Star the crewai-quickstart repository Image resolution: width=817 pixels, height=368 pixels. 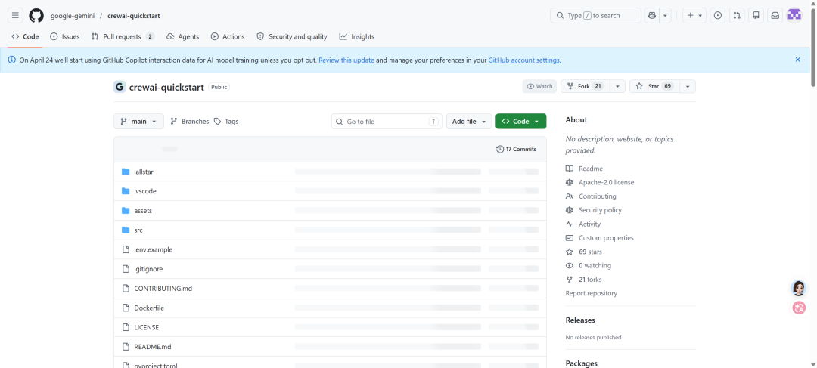click(654, 86)
